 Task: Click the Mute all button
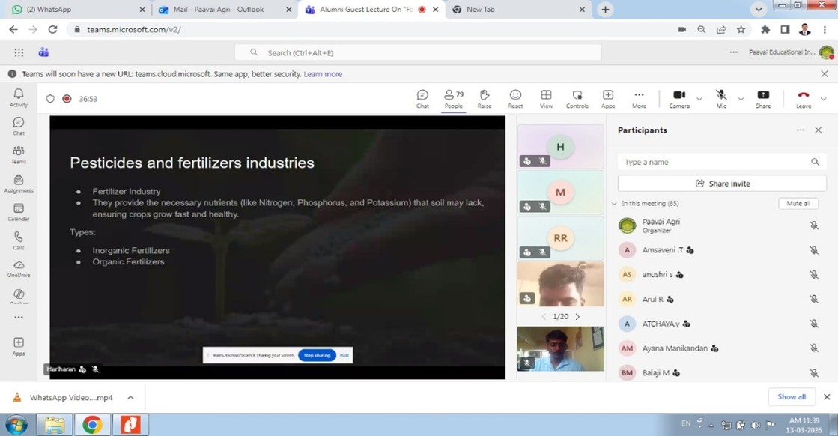click(x=798, y=204)
